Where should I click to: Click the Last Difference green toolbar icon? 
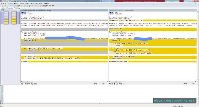point(30,6)
